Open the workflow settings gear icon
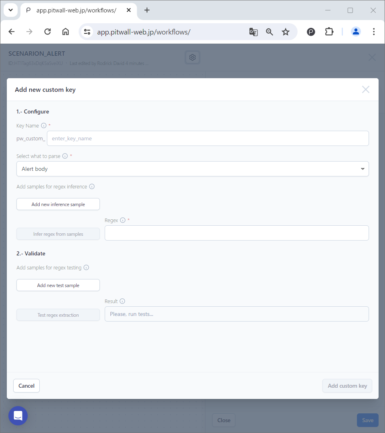 tap(192, 57)
